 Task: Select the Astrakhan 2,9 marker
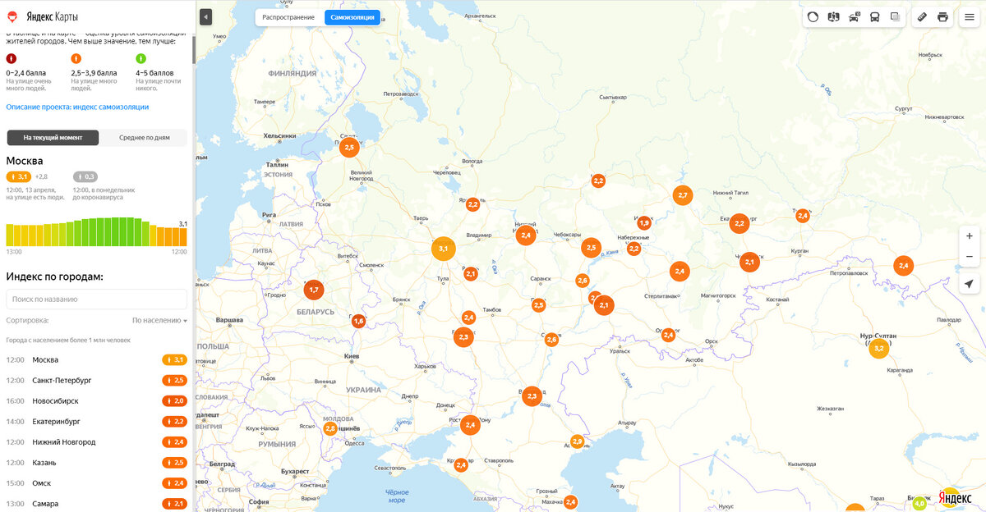click(578, 441)
